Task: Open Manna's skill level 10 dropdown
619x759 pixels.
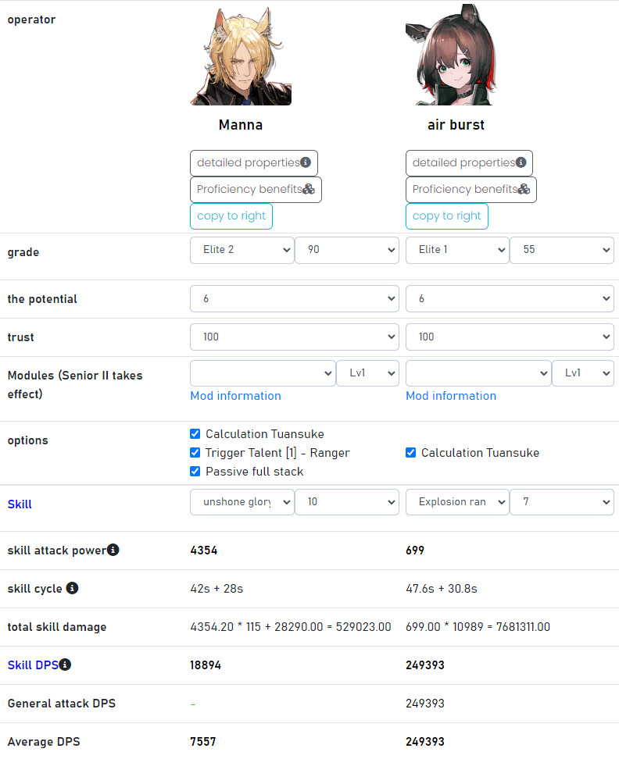Action: (347, 502)
